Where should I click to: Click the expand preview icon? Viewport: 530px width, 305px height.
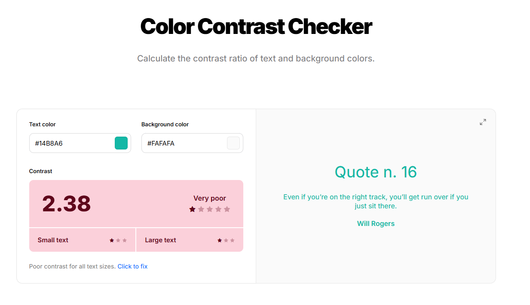pos(482,122)
